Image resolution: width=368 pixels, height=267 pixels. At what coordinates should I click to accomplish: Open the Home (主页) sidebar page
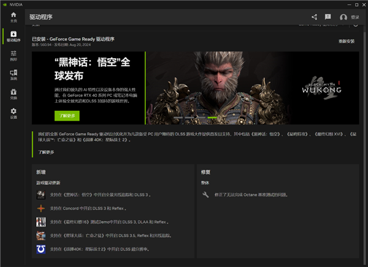pyautogui.click(x=13, y=17)
